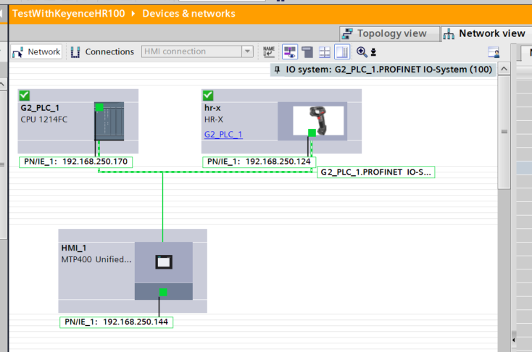
Task: Click the Devices & networks breadcrumb
Action: (188, 14)
